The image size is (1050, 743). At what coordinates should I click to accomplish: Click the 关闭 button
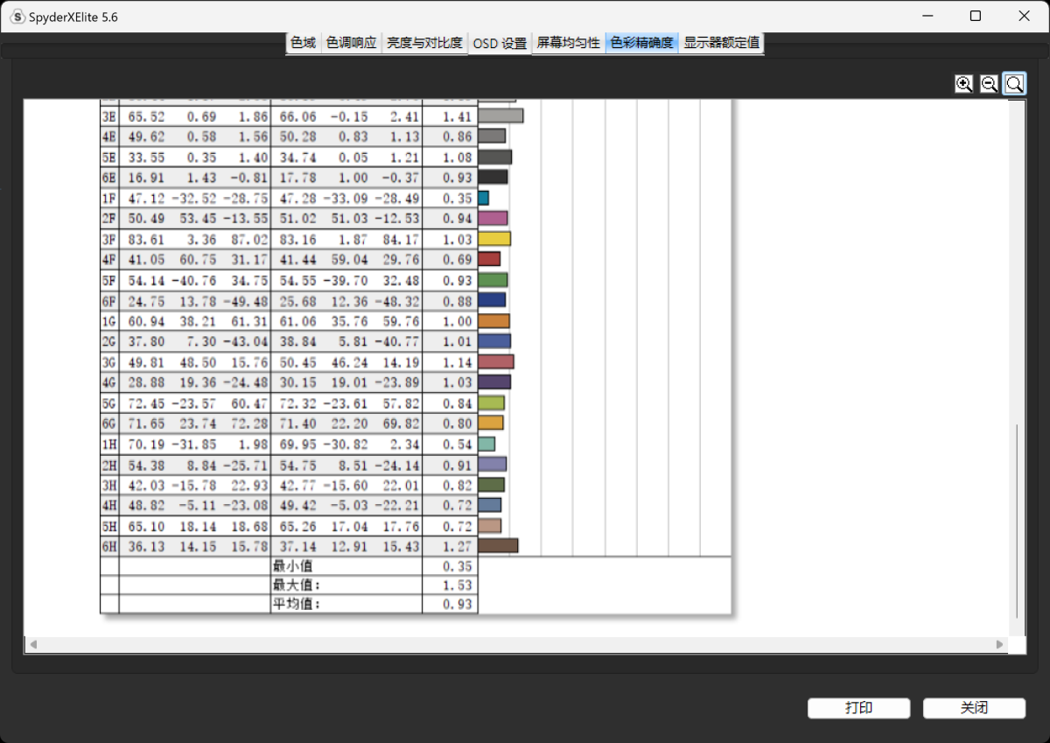(x=974, y=708)
